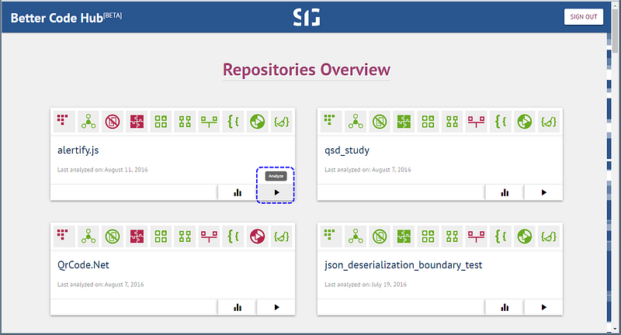Click the simple units network icon for alertify.js
This screenshot has height=335, width=621.
(x=88, y=122)
